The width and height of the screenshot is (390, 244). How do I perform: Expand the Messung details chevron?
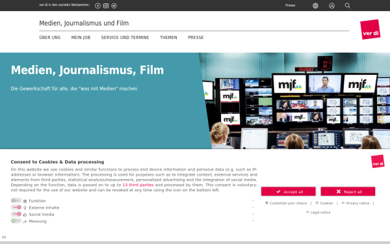(253, 221)
